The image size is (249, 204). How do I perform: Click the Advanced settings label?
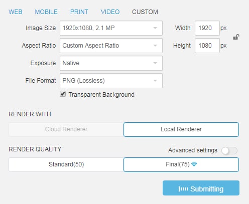point(193,150)
